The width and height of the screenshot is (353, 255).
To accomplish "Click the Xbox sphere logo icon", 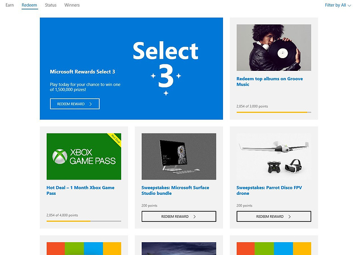I will pos(60,157).
